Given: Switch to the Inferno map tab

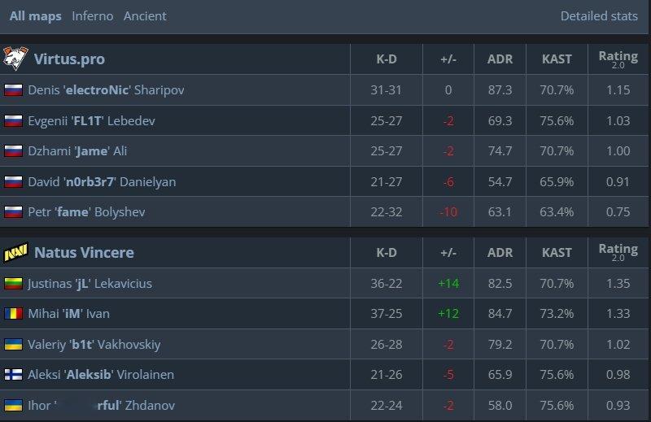Looking at the screenshot, I should point(92,16).
